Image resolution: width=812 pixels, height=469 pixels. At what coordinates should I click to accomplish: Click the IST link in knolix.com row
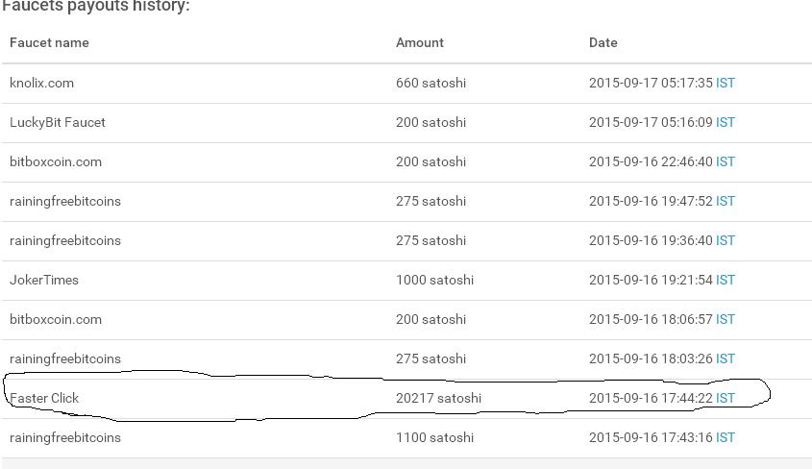tap(725, 83)
